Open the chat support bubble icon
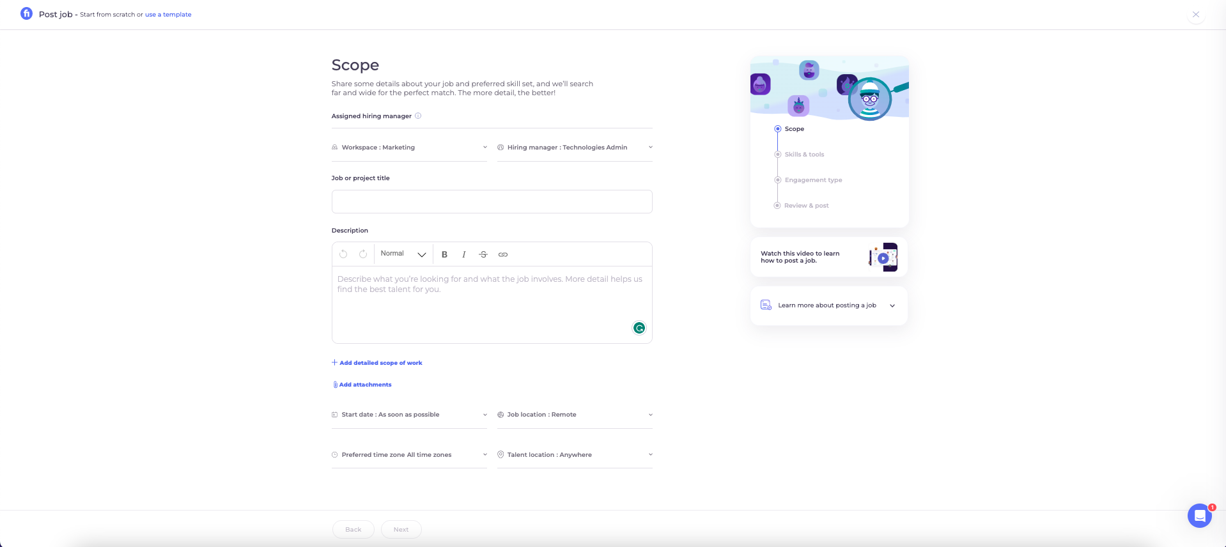 point(1200,515)
